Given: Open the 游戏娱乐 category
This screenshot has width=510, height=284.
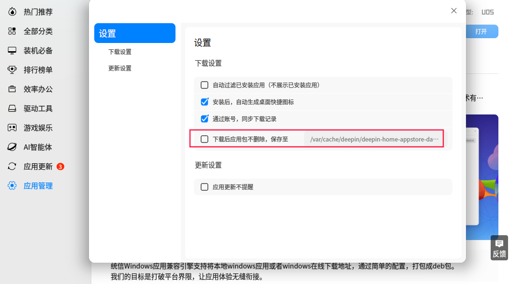Looking at the screenshot, I should pos(38,128).
